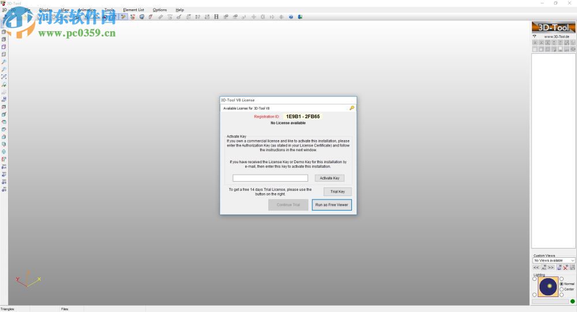
Task: Open the Element List menu
Action: pos(134,10)
